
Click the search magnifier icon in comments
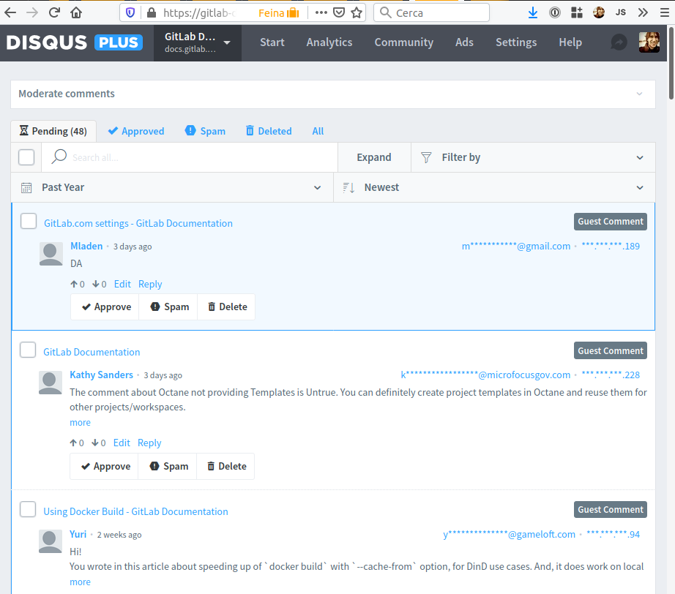point(59,157)
